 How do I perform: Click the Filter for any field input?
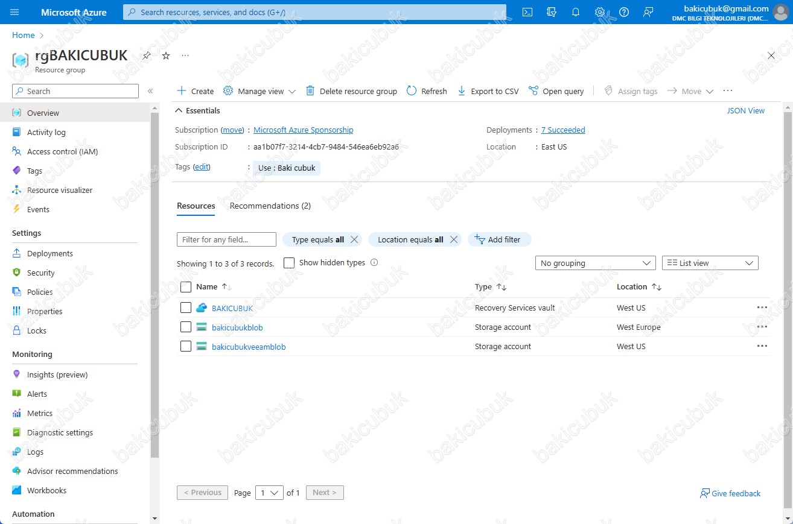click(226, 239)
